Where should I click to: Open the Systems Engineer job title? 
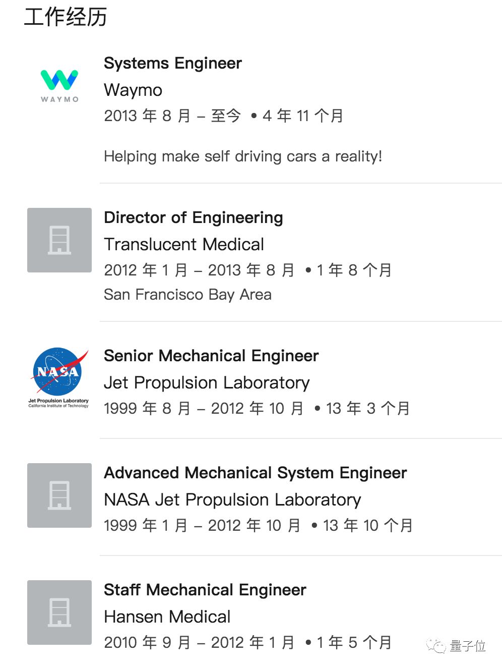[x=173, y=63]
